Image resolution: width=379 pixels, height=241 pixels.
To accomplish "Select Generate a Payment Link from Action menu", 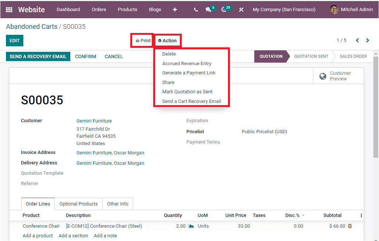I will click(x=189, y=73).
